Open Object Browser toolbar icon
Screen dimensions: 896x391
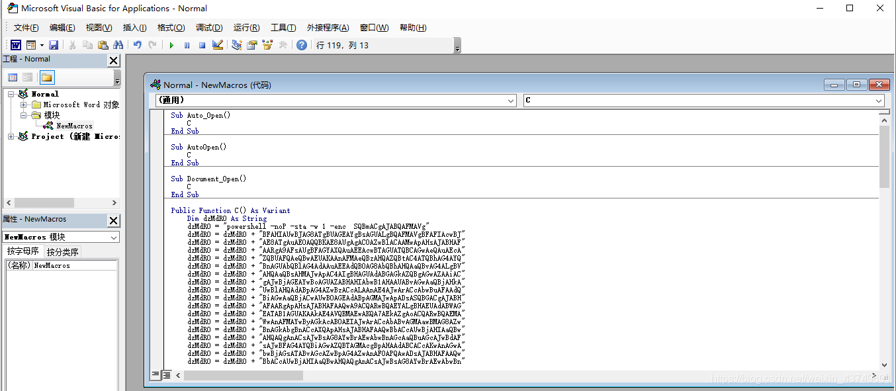pos(267,45)
